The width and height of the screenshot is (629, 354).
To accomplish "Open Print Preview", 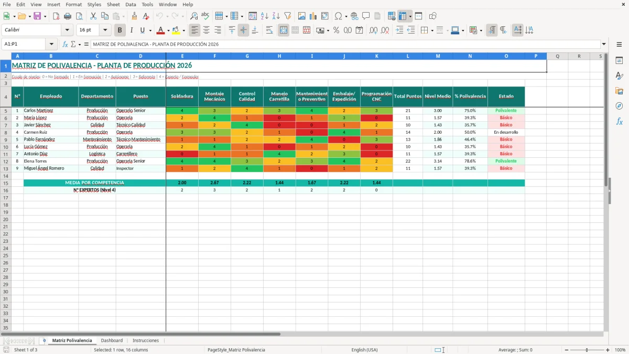I will click(79, 16).
